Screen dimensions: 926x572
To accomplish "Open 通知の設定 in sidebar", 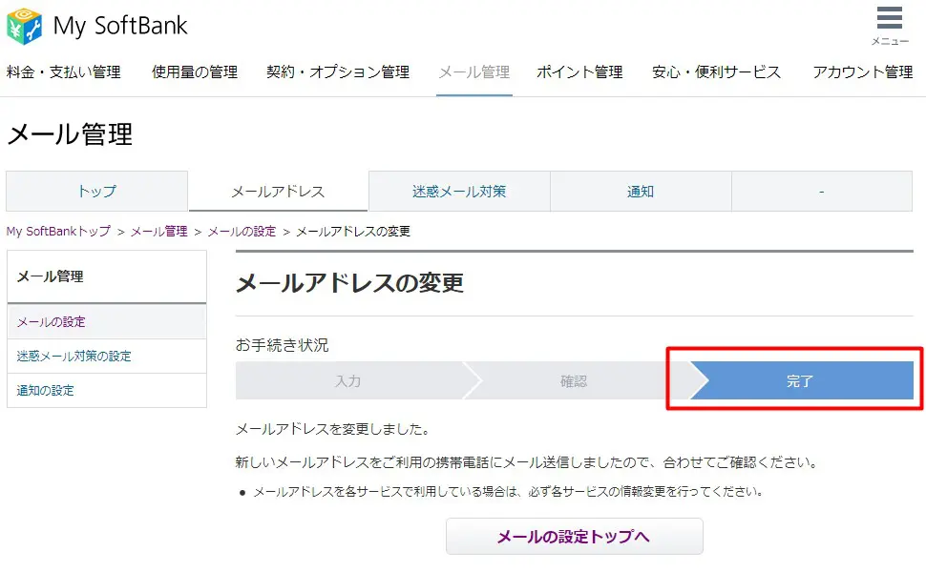I will tap(46, 391).
